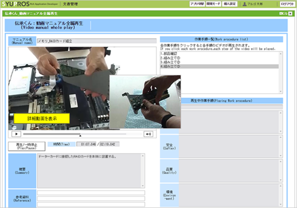Close the panel with the X icon
The width and height of the screenshot is (297, 208).
coord(290,13)
